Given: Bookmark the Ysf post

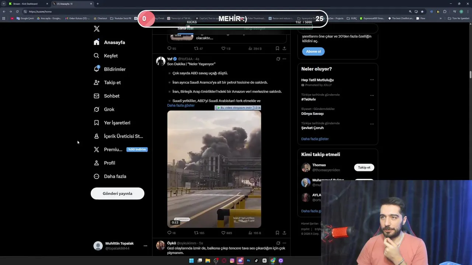Looking at the screenshot, I should (277, 233).
